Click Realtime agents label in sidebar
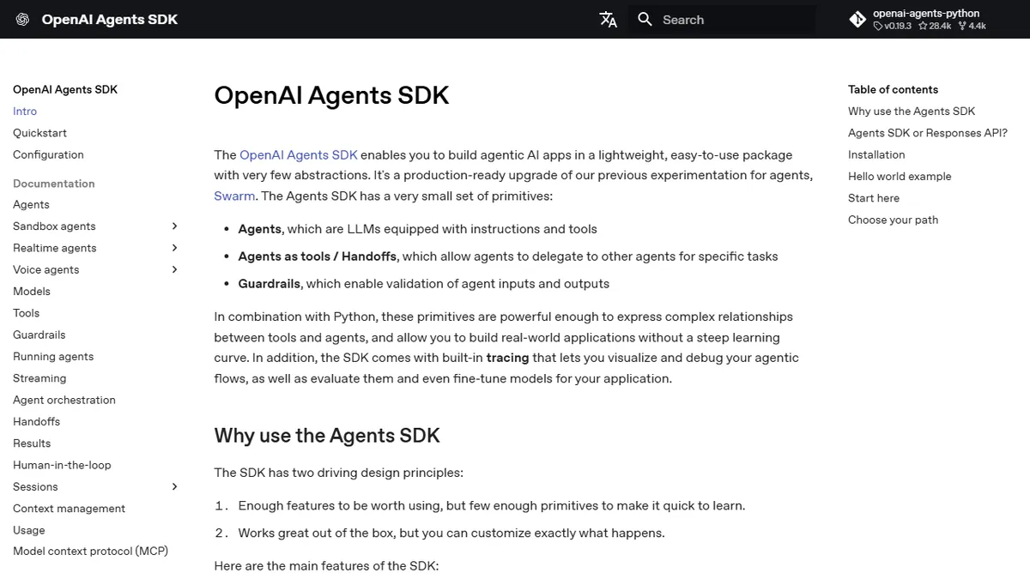This screenshot has width=1030, height=579. [x=55, y=248]
